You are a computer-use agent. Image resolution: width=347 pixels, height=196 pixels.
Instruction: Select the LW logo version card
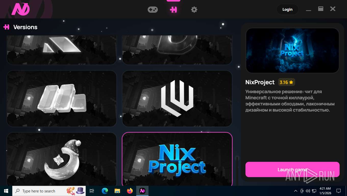(x=177, y=99)
